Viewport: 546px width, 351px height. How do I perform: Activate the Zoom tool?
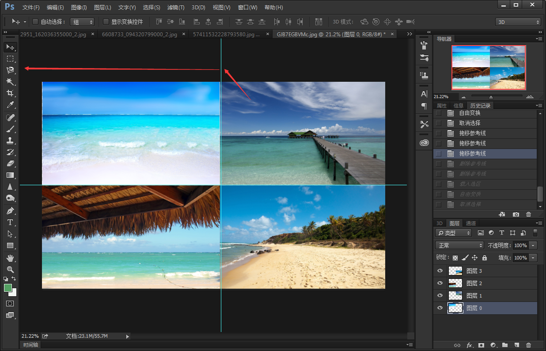pos(10,269)
